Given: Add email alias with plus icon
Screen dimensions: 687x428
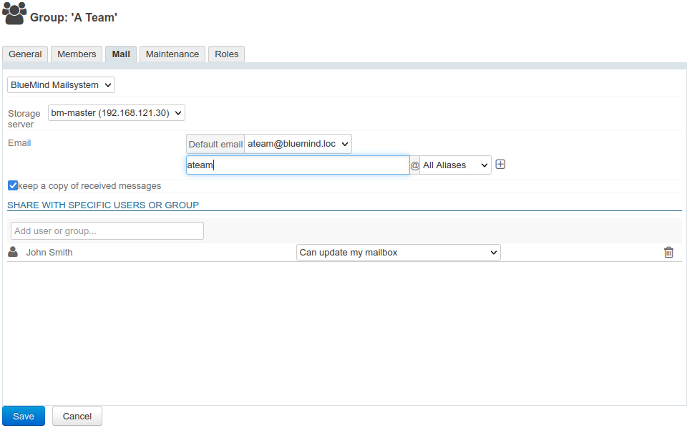Looking at the screenshot, I should (x=500, y=165).
